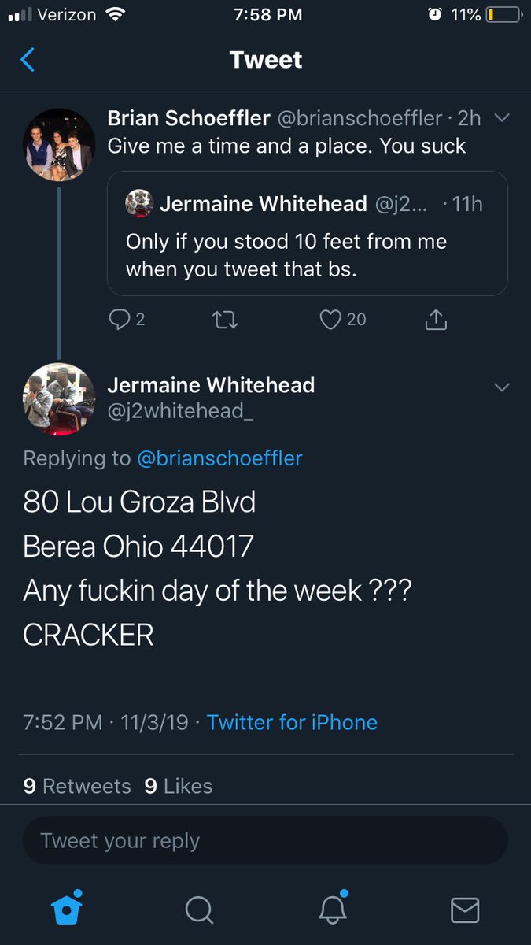Open the Twitter for iPhone link

click(292, 722)
